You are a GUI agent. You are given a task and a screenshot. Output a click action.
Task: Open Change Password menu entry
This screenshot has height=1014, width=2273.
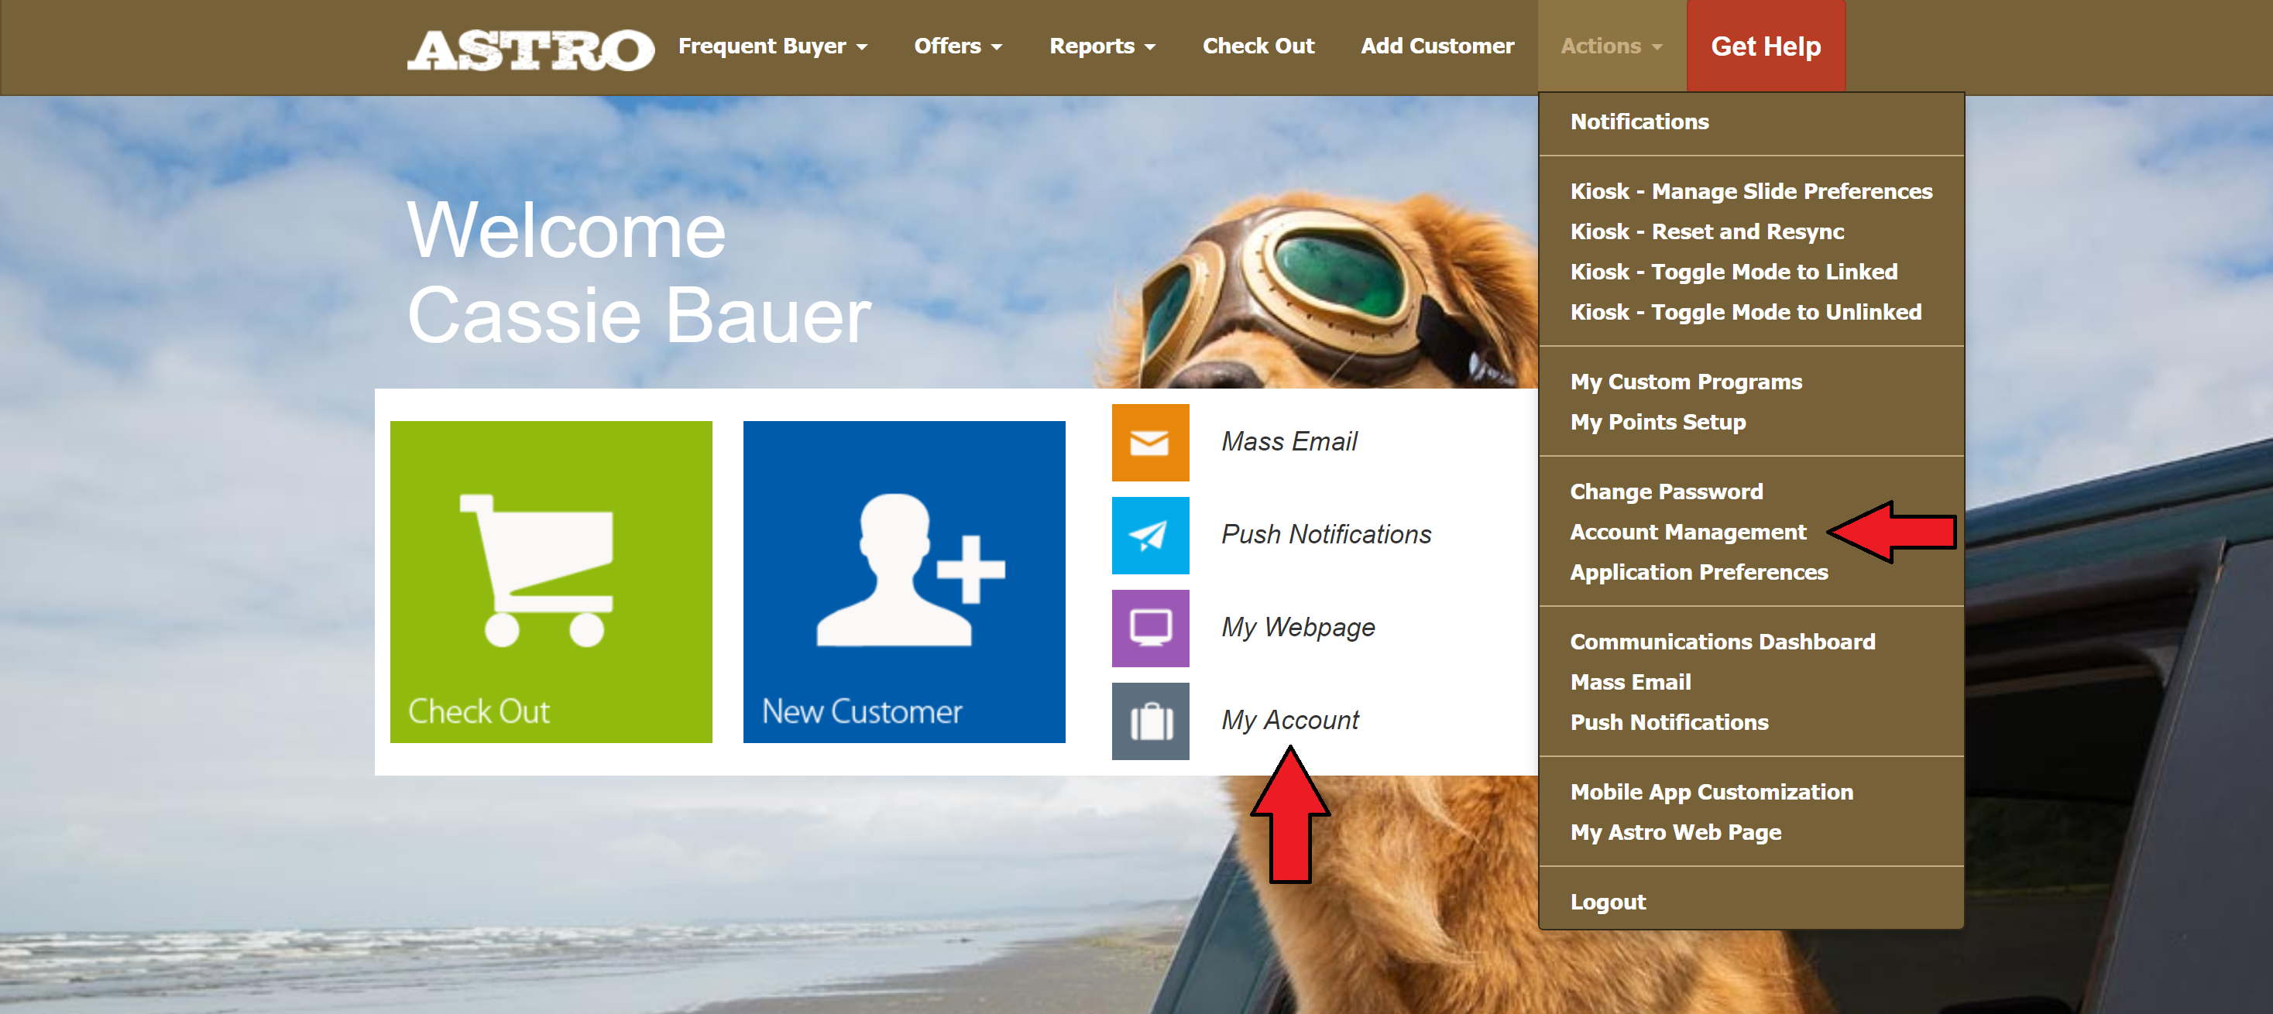click(1666, 491)
